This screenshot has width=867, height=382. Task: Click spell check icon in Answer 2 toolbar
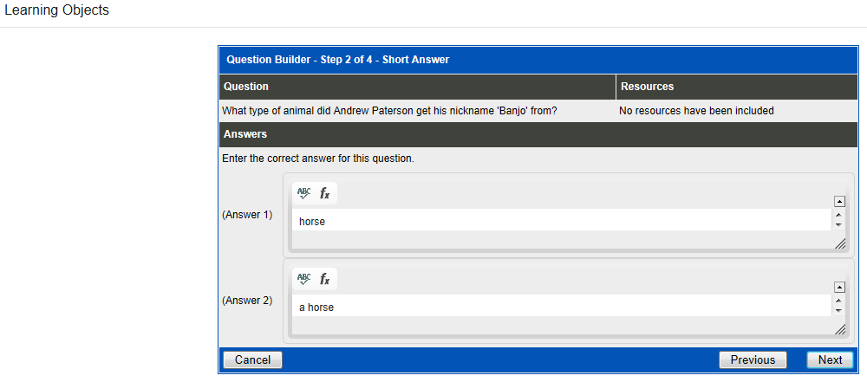[x=303, y=279]
